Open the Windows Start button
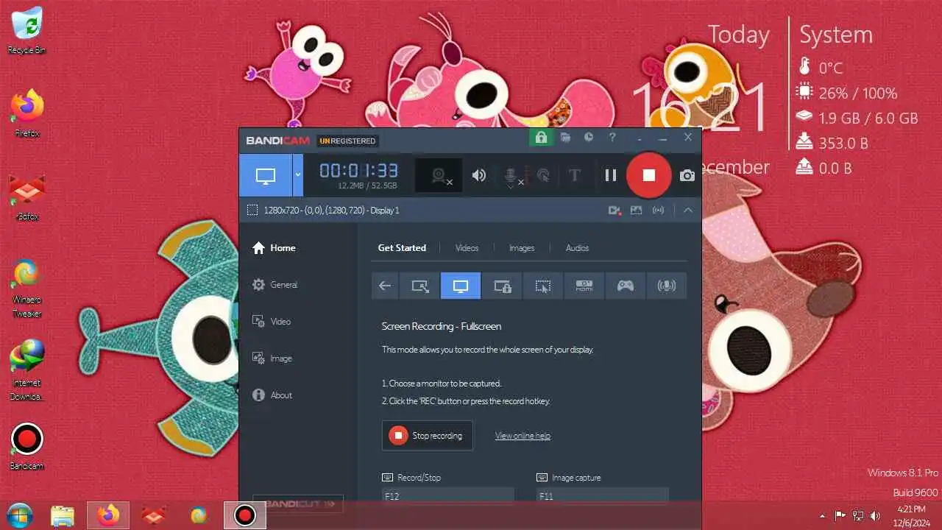The height and width of the screenshot is (530, 942). click(x=20, y=515)
